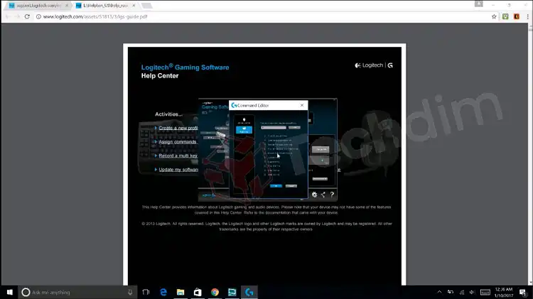Open the volume control tray icon
Viewport: 533px width, 299px height.
coord(472,292)
